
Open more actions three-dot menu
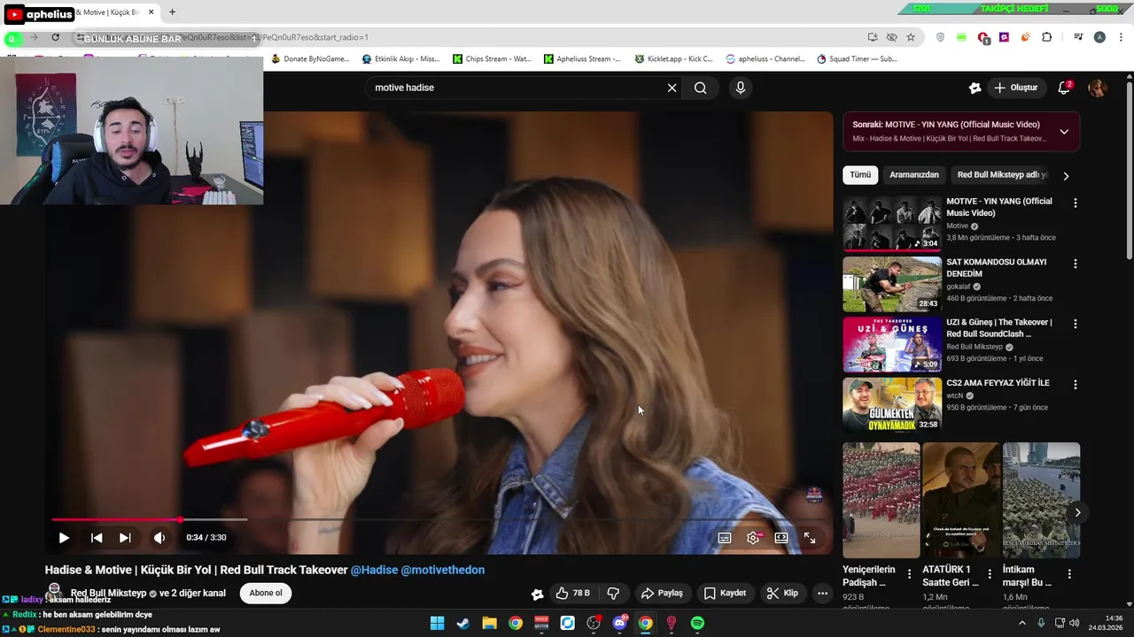822,593
